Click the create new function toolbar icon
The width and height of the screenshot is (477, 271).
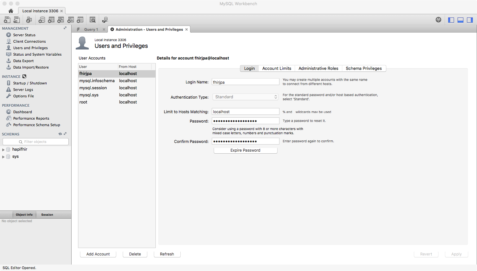click(x=80, y=20)
